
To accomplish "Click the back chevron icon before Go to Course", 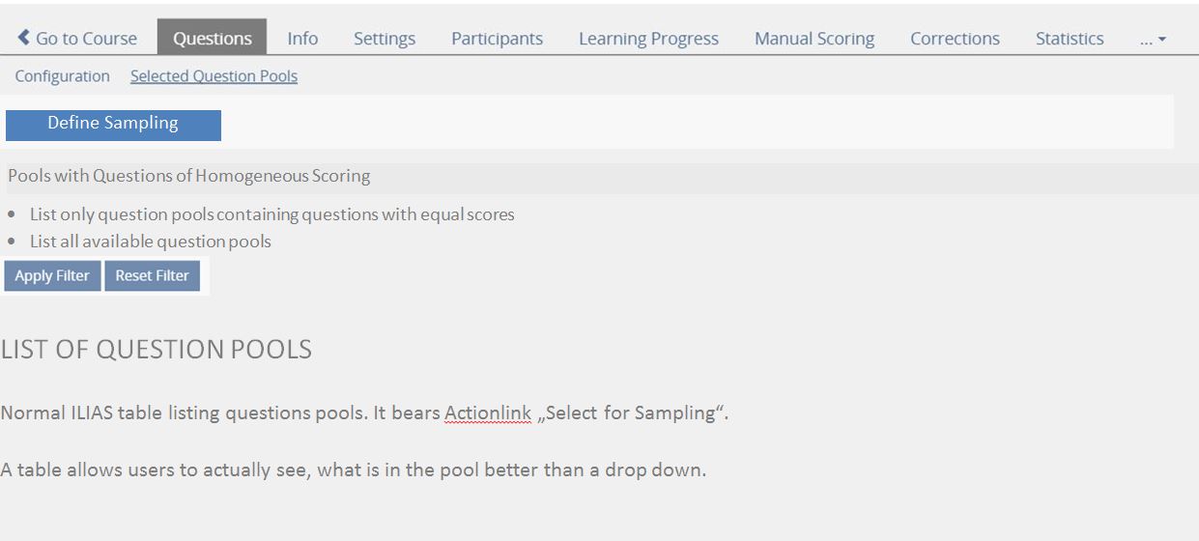I will (24, 38).
